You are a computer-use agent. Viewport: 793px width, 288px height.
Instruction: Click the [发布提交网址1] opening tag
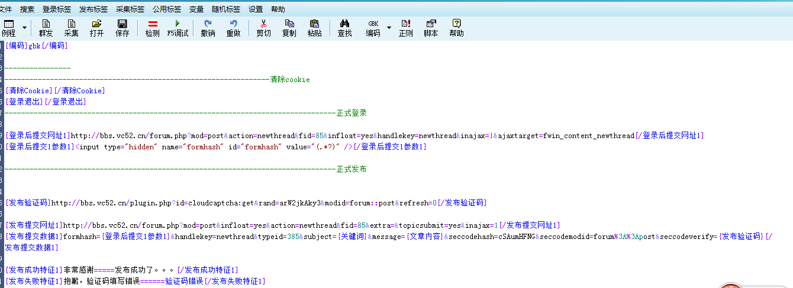[34, 225]
